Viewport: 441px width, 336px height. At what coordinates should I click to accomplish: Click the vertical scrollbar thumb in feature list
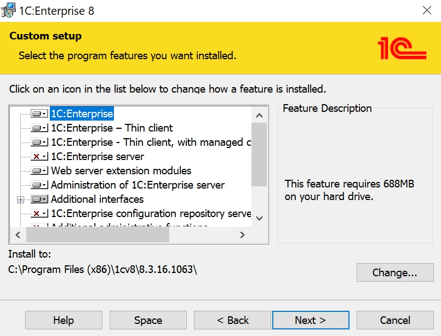point(259,155)
